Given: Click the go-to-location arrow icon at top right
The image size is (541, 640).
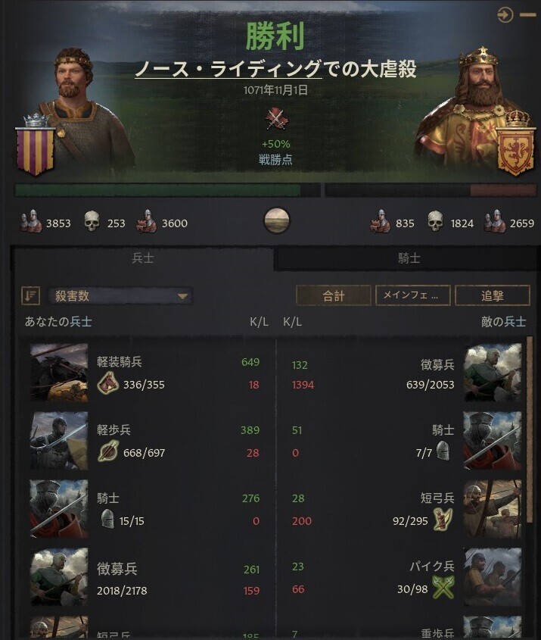Looking at the screenshot, I should pyautogui.click(x=505, y=15).
